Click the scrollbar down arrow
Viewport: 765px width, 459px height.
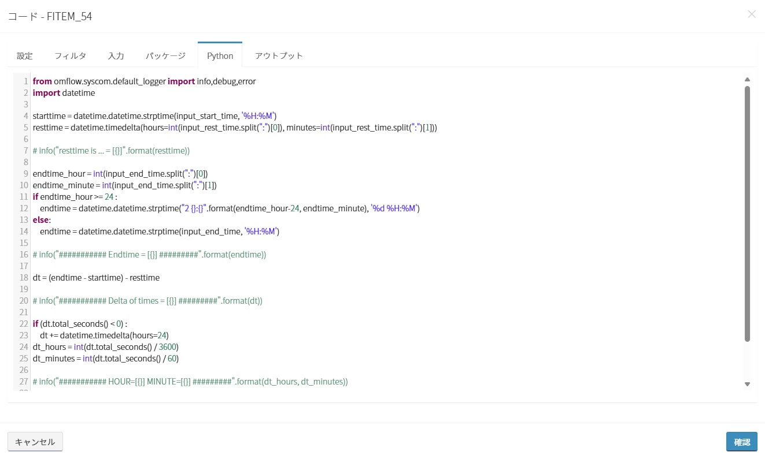pyautogui.click(x=747, y=384)
